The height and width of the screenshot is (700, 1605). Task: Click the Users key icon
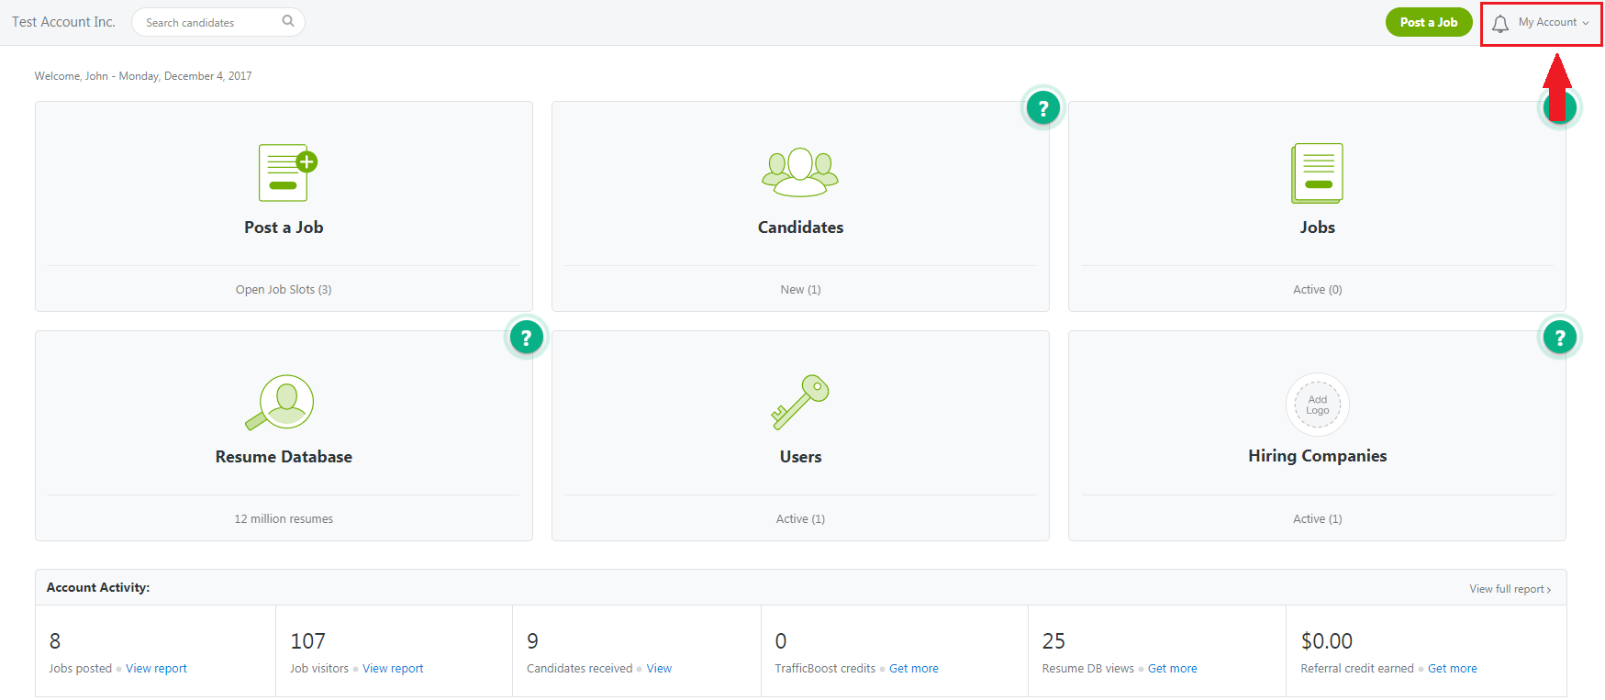(800, 402)
